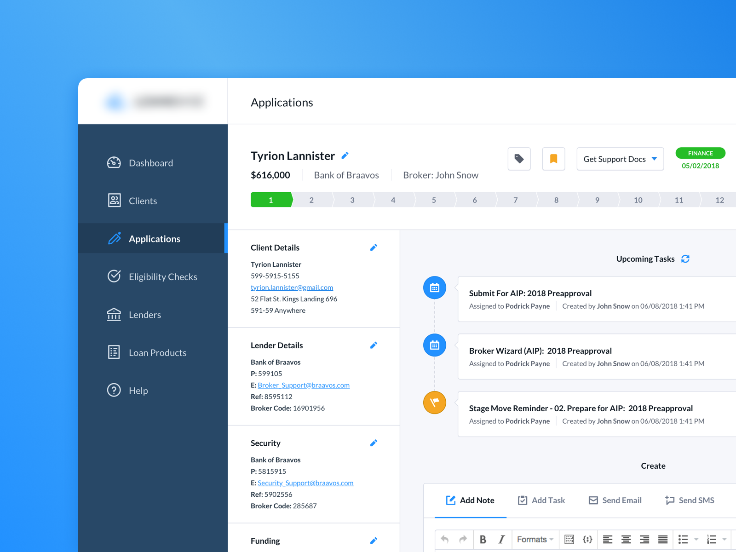The height and width of the screenshot is (552, 736).
Task: Click the Broker_Support@braavos.com link
Action: click(304, 385)
